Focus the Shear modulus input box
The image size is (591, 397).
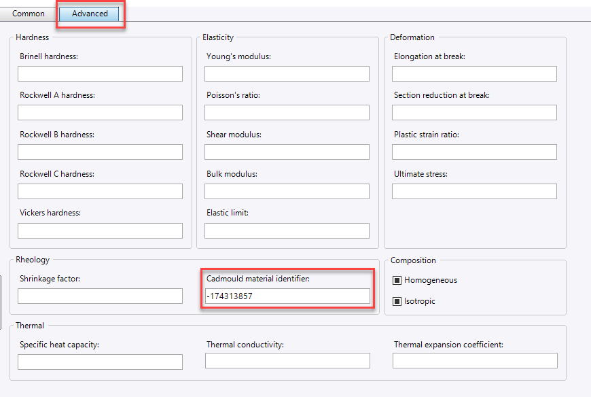pyautogui.click(x=287, y=152)
